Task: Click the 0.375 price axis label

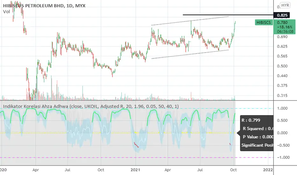Action: coord(282,86)
